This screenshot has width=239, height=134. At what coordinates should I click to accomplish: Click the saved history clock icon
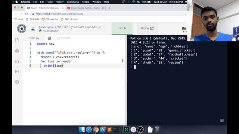click(x=58, y=38)
